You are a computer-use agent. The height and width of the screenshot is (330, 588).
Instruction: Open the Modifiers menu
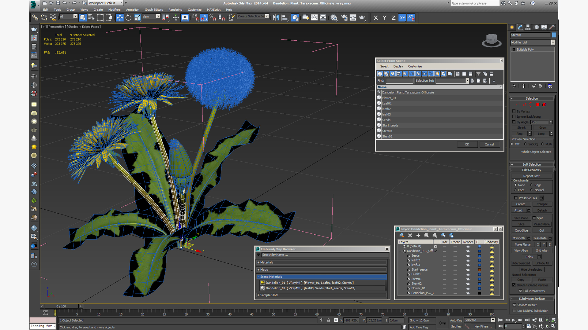[114, 10]
